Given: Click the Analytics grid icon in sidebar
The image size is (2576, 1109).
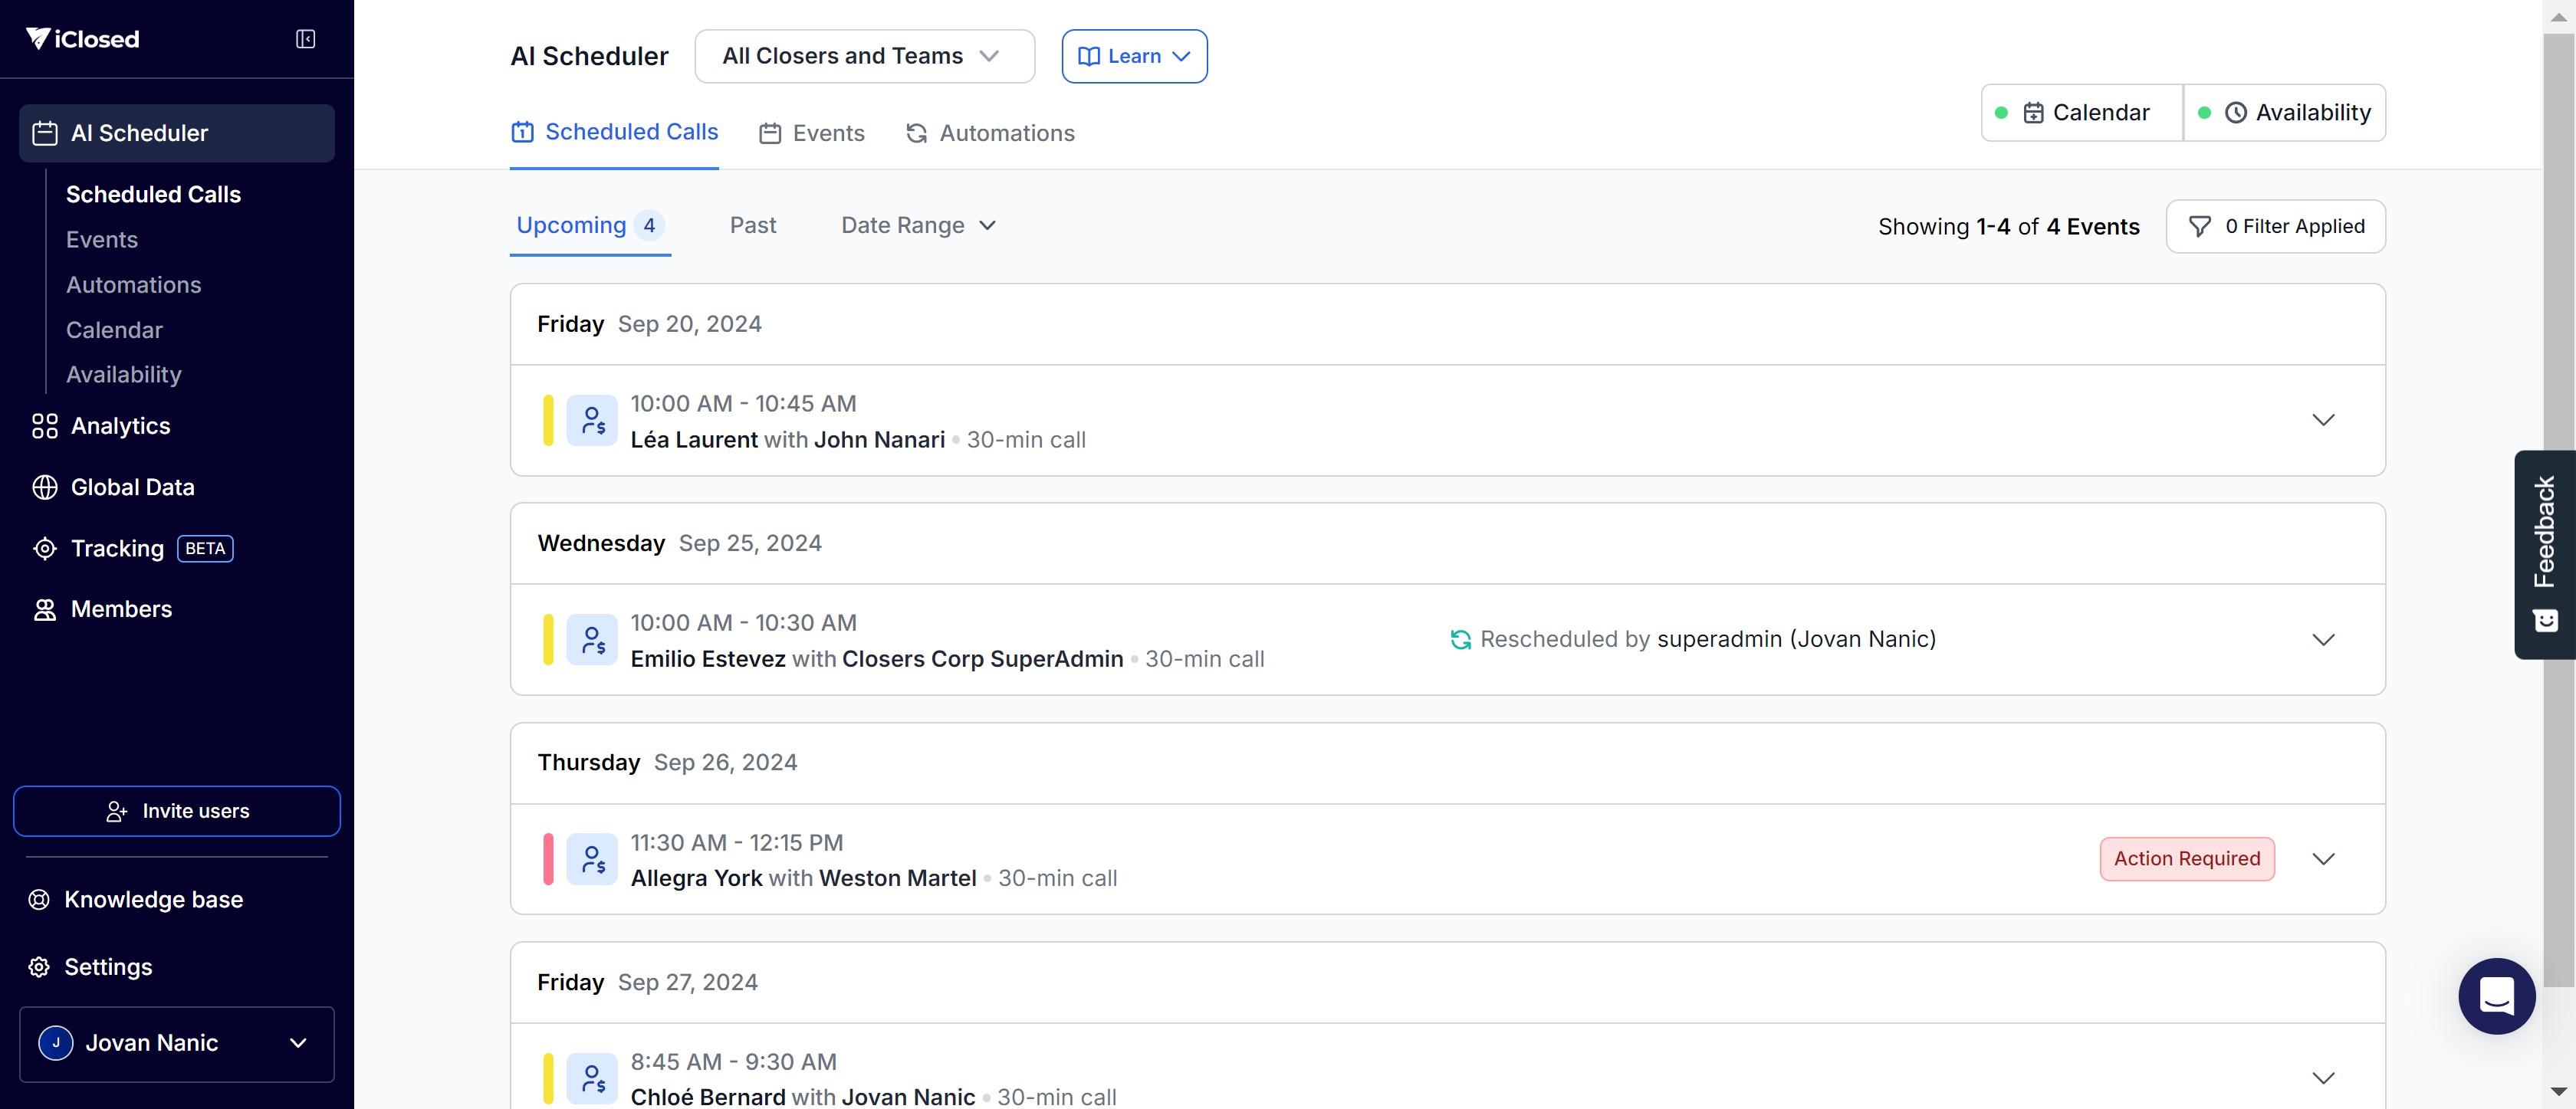Looking at the screenshot, I should pyautogui.click(x=44, y=426).
